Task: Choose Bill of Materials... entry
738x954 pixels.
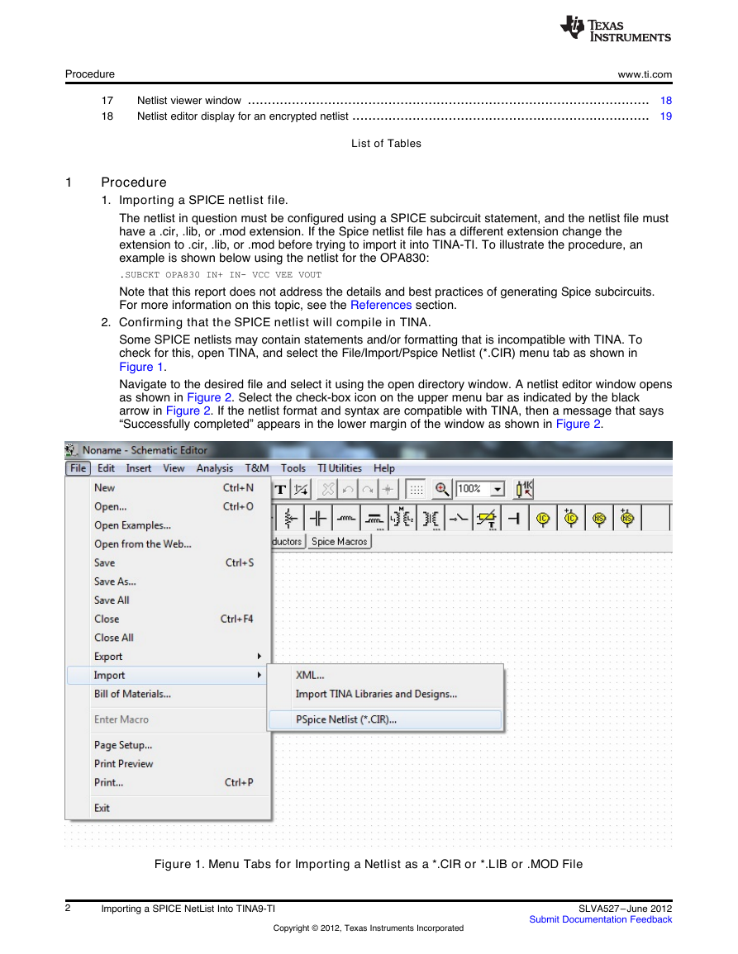Action: click(168, 694)
